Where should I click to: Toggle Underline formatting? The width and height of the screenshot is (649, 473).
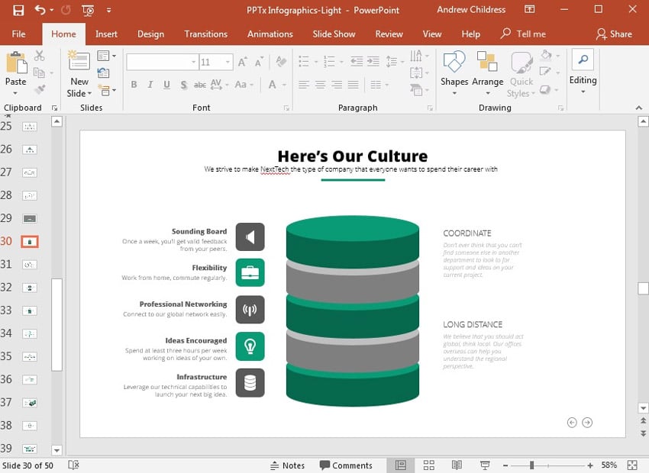pyautogui.click(x=167, y=85)
